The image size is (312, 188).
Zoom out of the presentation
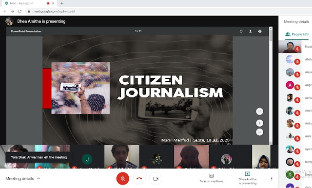259,132
